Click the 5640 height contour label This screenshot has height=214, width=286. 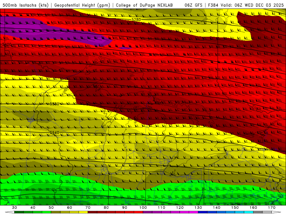click(x=54, y=133)
